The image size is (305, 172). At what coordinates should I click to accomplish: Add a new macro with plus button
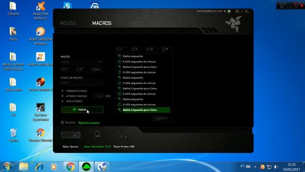(66, 69)
